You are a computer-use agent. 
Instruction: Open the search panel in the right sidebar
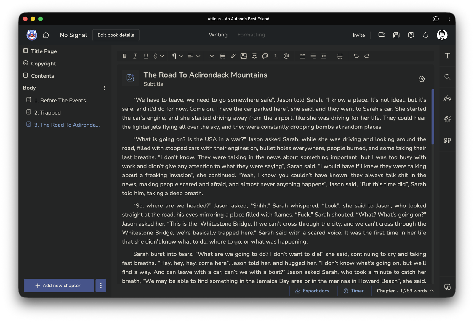tap(447, 77)
